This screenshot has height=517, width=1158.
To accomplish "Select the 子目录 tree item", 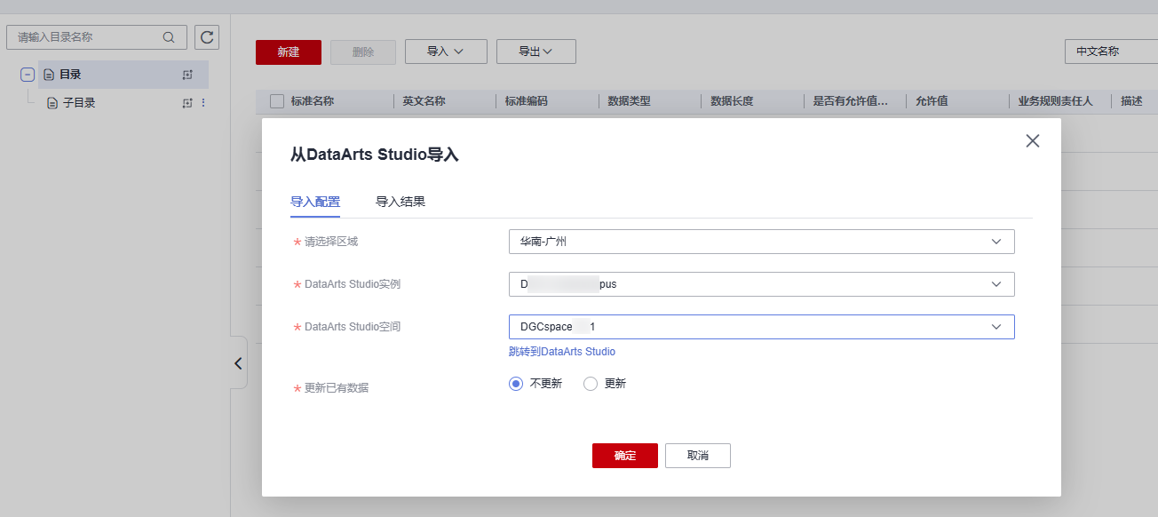I will point(79,103).
